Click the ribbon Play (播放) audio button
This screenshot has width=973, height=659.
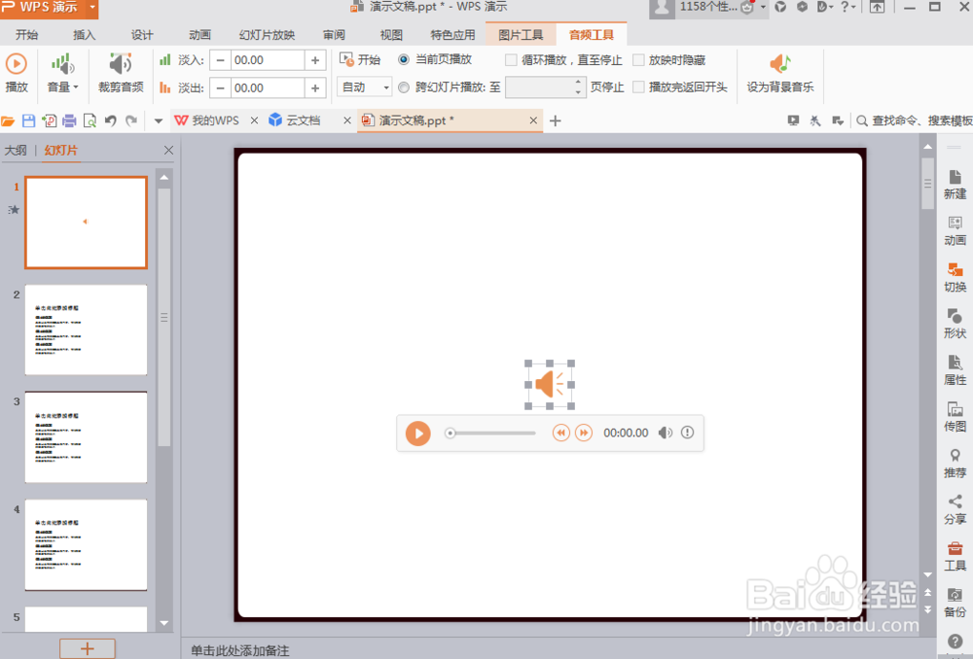point(17,73)
